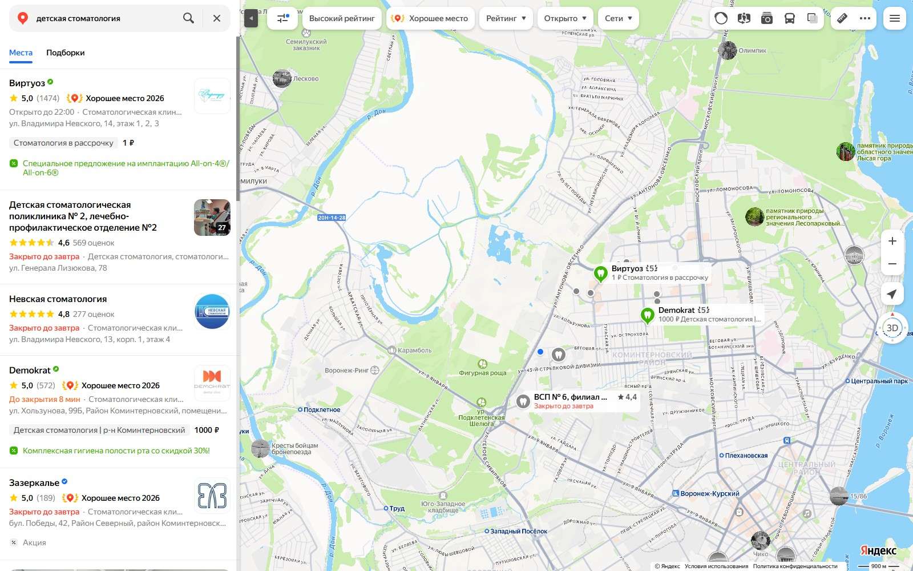Click the green Виртуоз map pin
The height and width of the screenshot is (571, 913).
point(600,274)
